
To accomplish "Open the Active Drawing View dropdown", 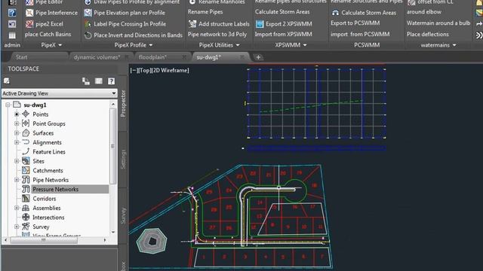I will coord(59,93).
